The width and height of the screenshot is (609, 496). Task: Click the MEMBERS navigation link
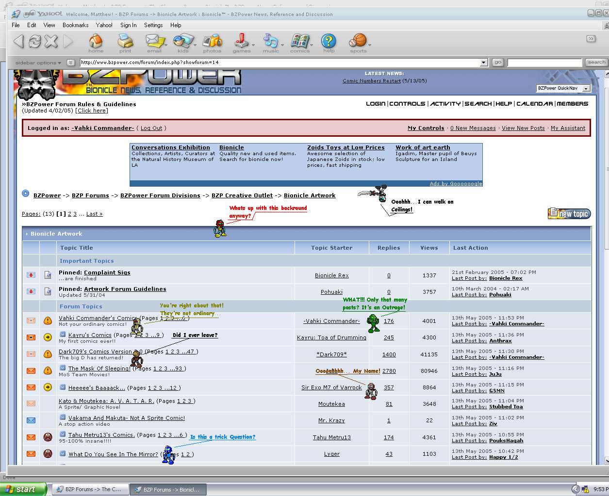572,104
